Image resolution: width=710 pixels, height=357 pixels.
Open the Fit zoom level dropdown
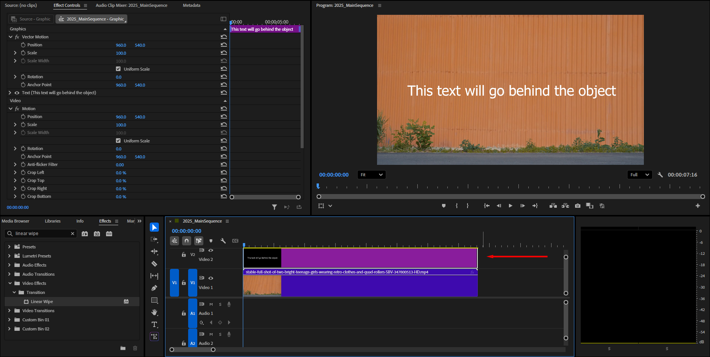tap(372, 175)
